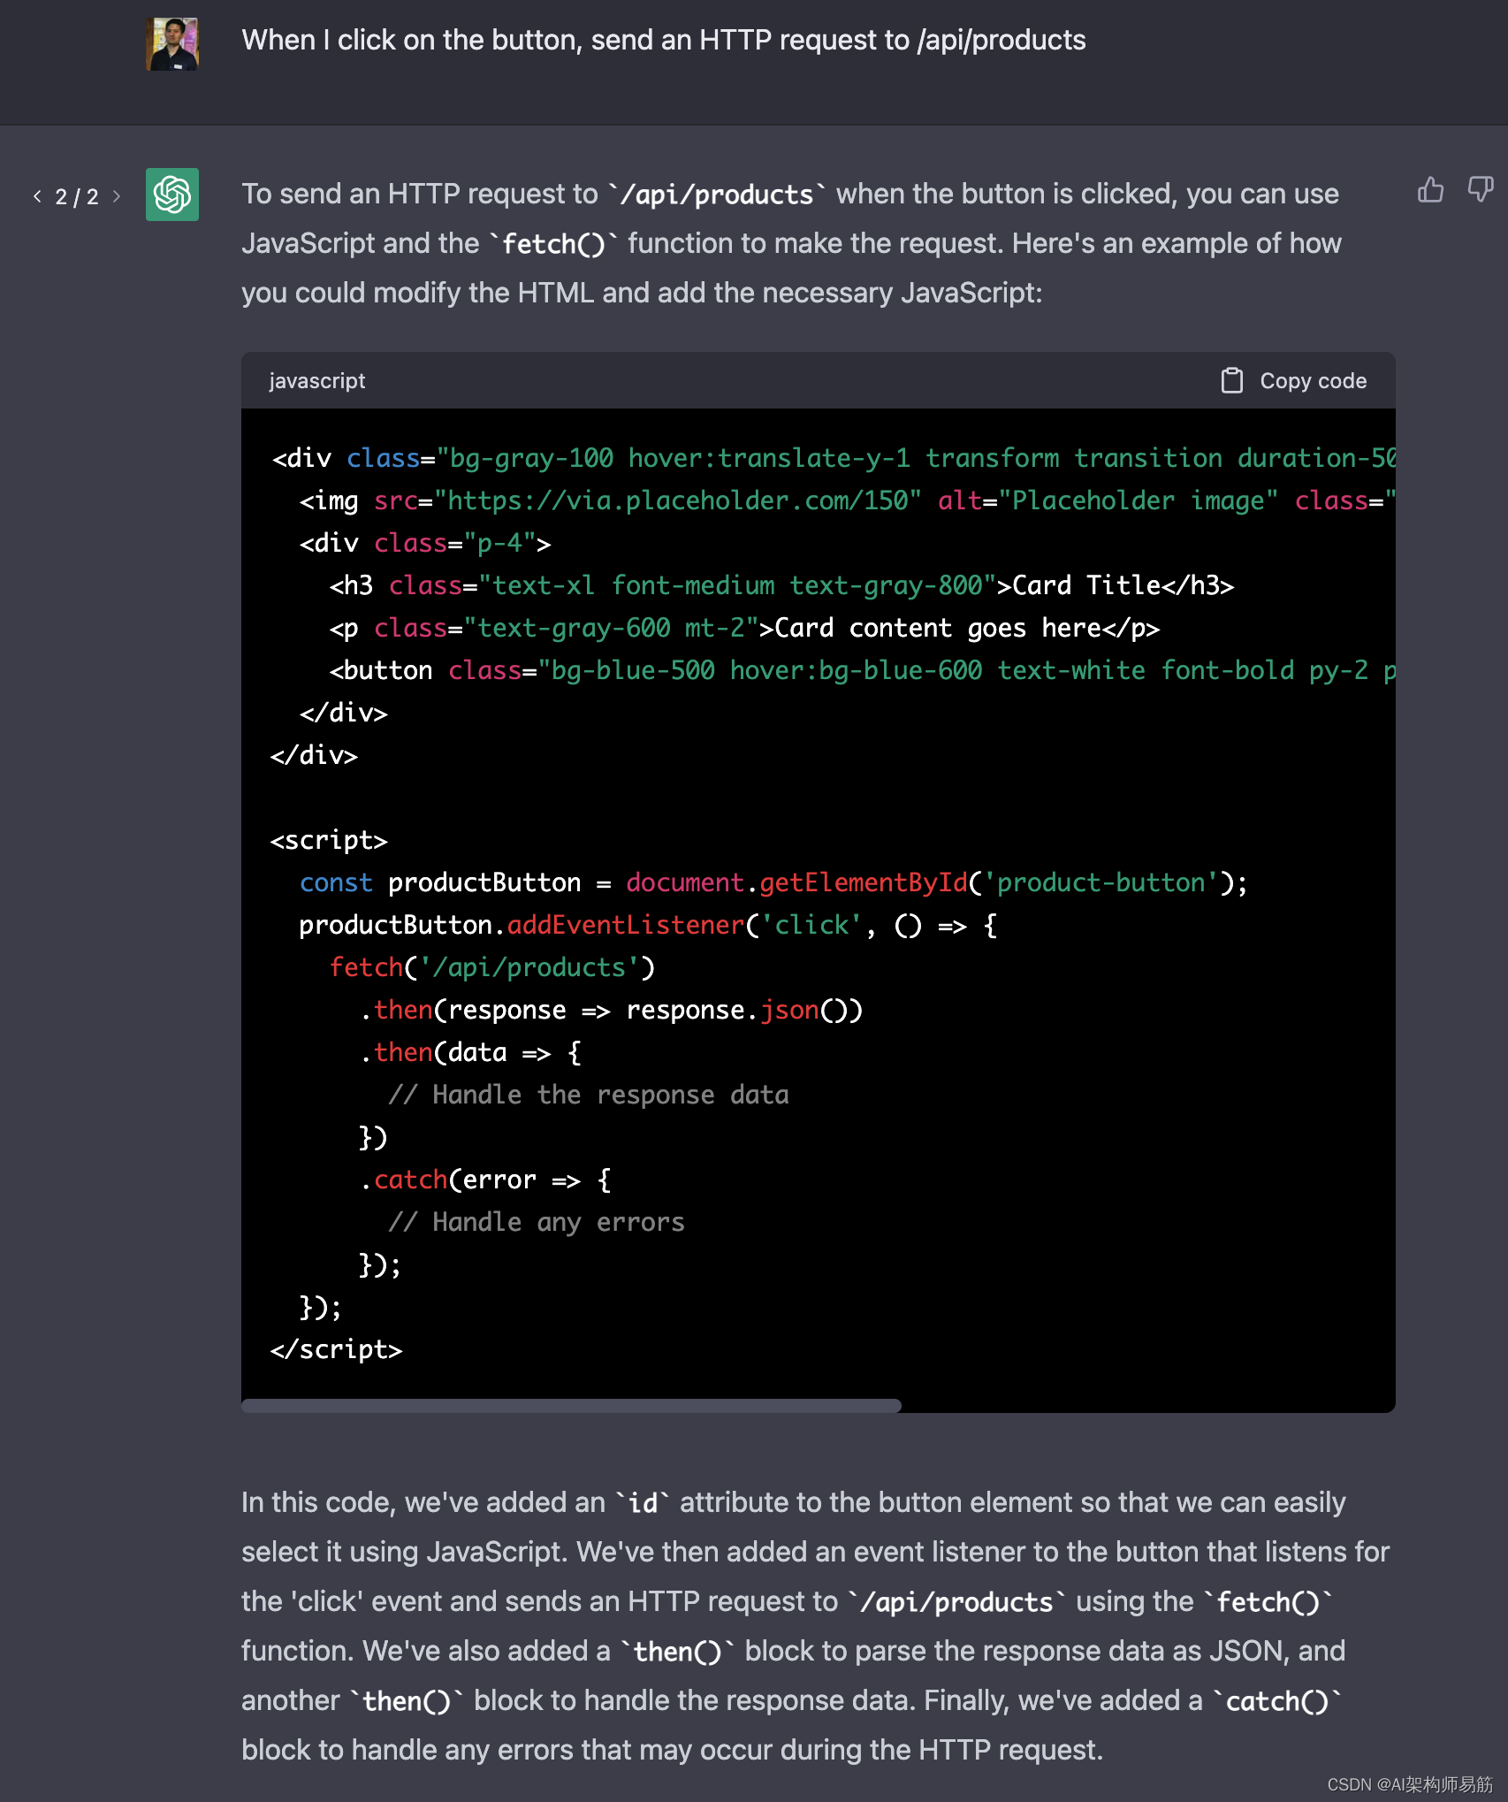Click the `/api/products` inline code in intro
This screenshot has width=1508, height=1802.
click(717, 195)
